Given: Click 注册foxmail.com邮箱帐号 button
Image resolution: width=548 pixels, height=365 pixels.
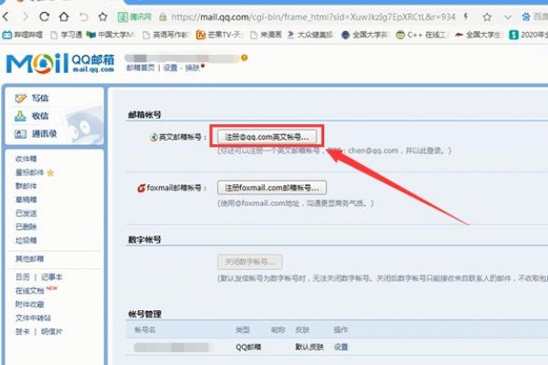Looking at the screenshot, I should [x=272, y=188].
